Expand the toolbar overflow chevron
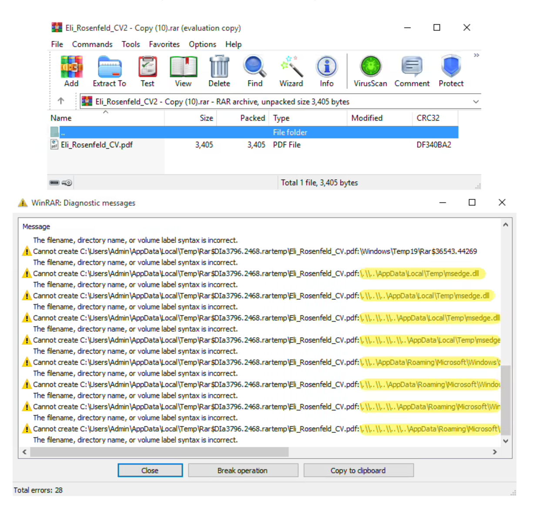This screenshot has height=506, width=543. click(x=476, y=55)
